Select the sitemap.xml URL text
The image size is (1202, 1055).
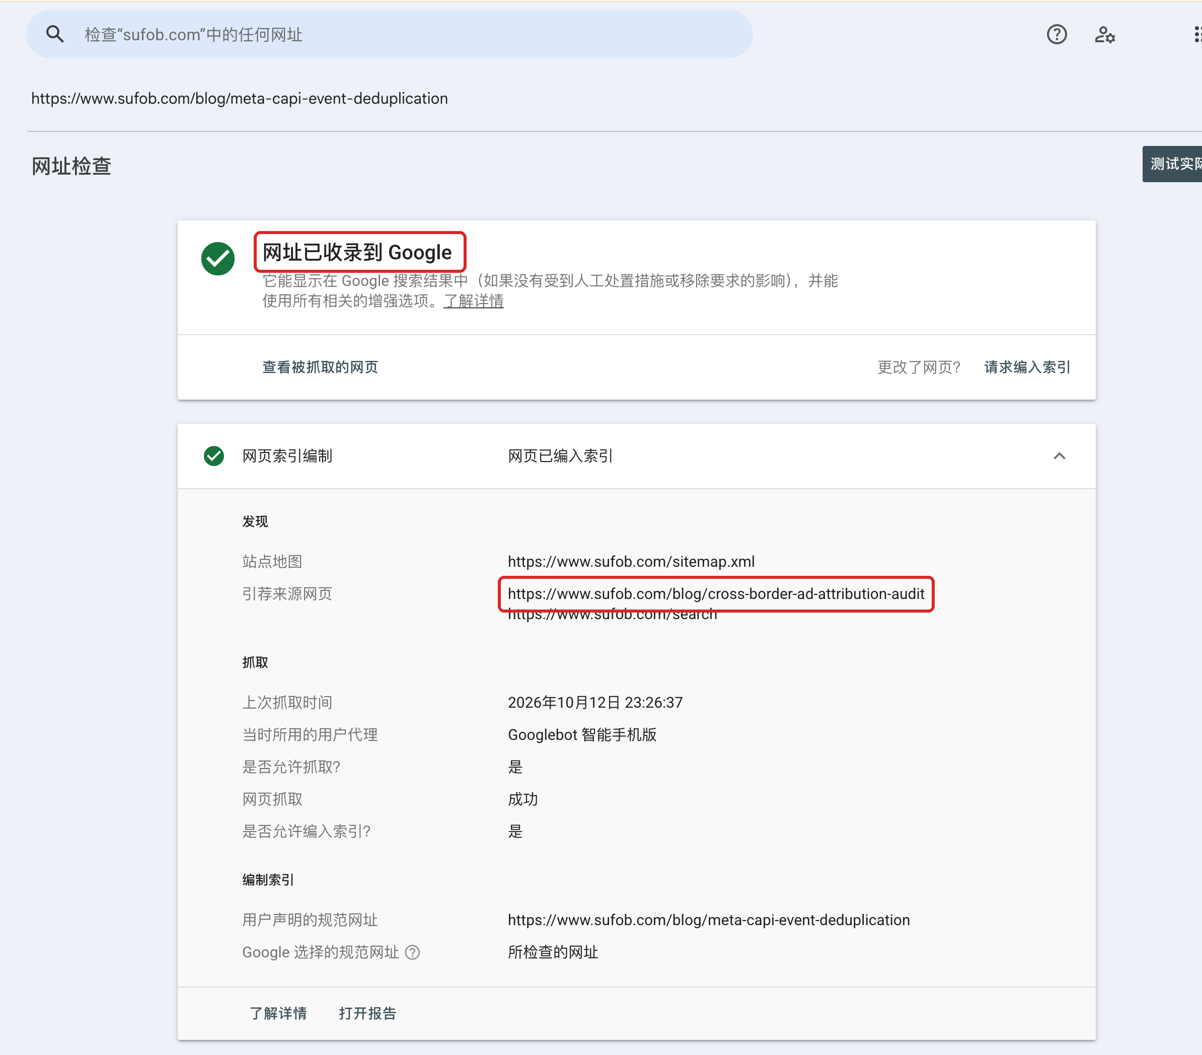pos(631,562)
